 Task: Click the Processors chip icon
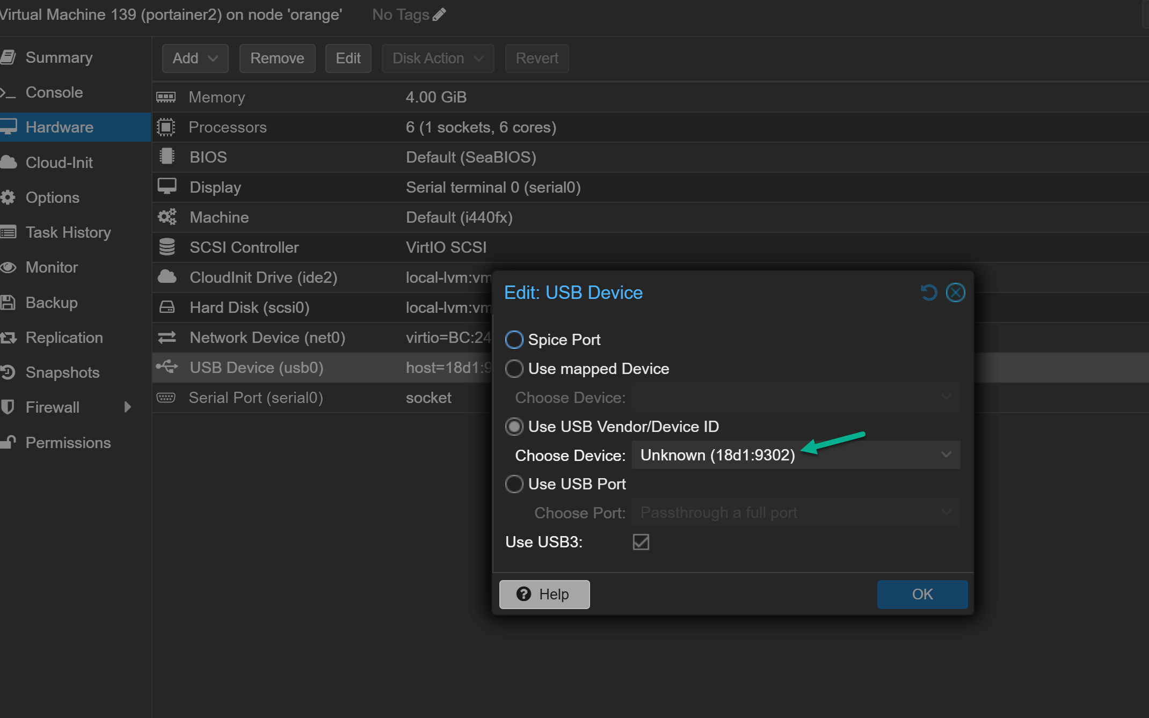point(166,127)
